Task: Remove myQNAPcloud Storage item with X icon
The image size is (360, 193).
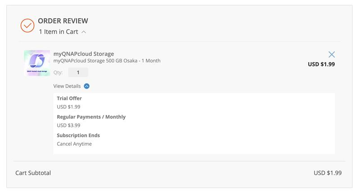Action: [332, 54]
